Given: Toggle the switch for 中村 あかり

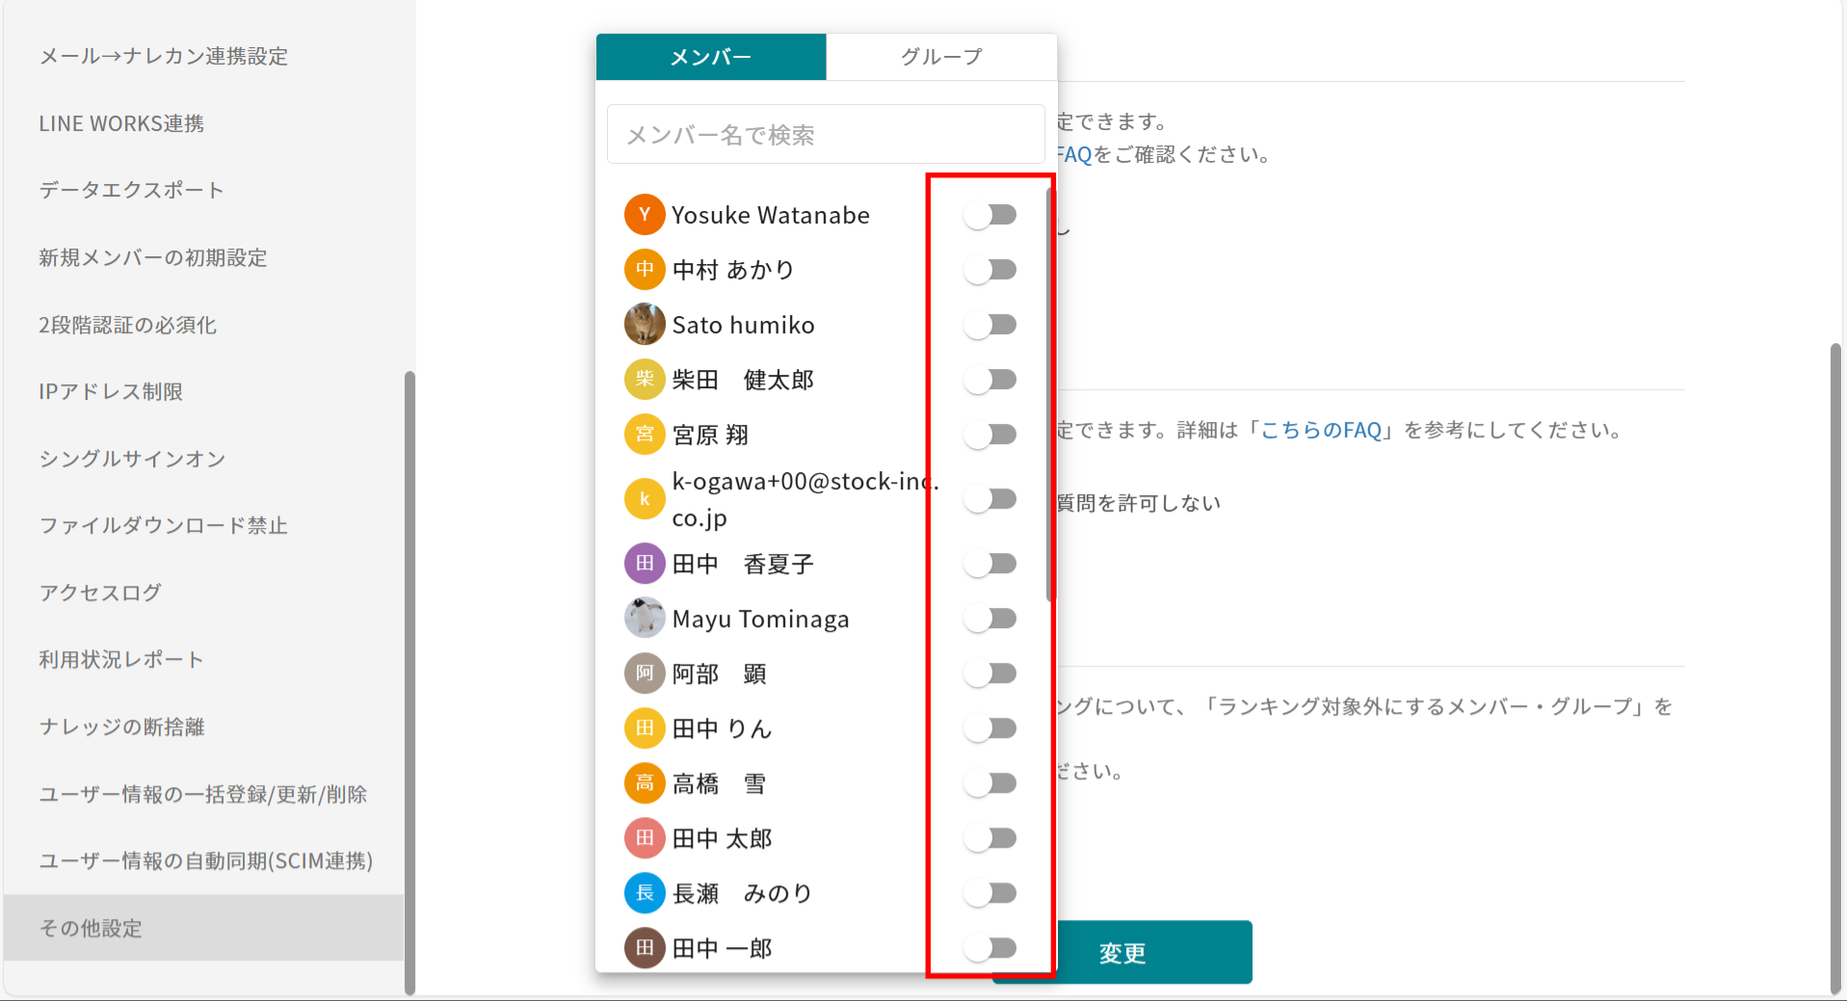Looking at the screenshot, I should [x=990, y=270].
